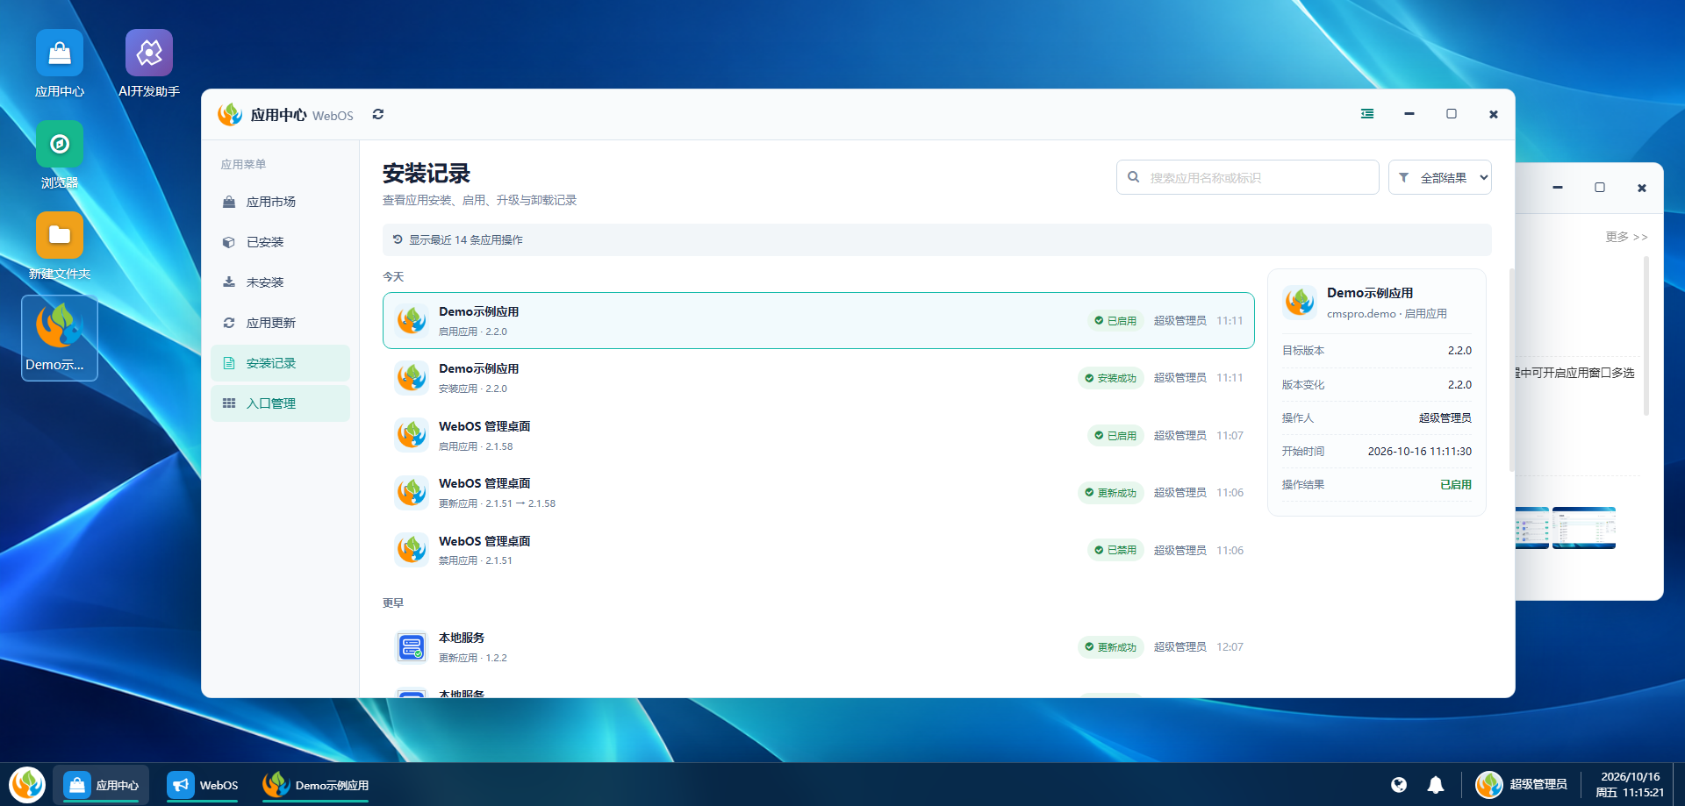Click the 本地服务 app icon in list
The height and width of the screenshot is (806, 1685).
(x=412, y=647)
